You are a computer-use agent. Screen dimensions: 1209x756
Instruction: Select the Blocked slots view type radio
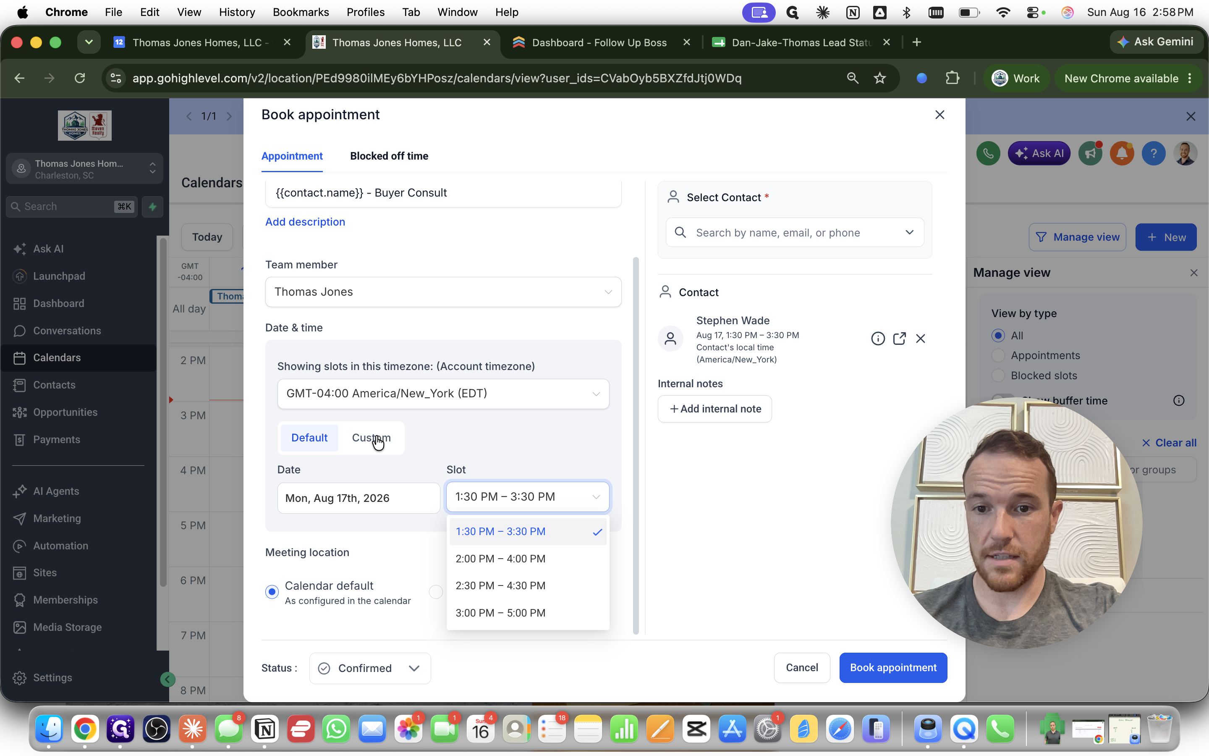pyautogui.click(x=998, y=375)
